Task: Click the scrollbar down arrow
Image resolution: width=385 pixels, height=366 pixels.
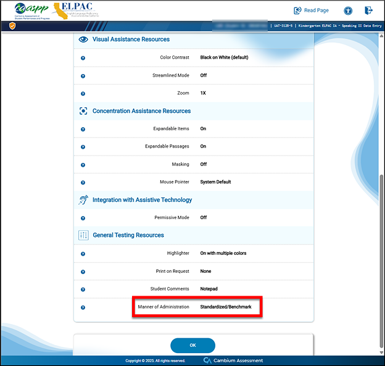Action: pyautogui.click(x=381, y=352)
